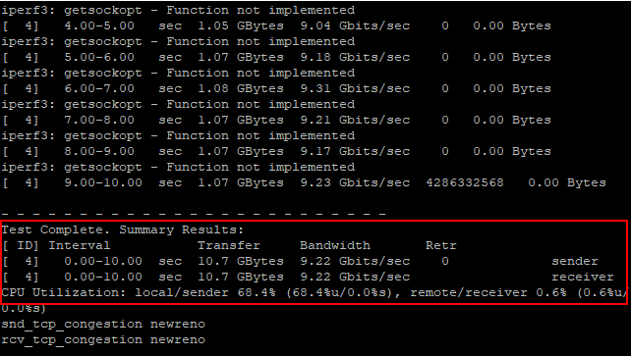
Task: Click the 'snd_tcp_congestion newreno' line
Action: [103, 325]
